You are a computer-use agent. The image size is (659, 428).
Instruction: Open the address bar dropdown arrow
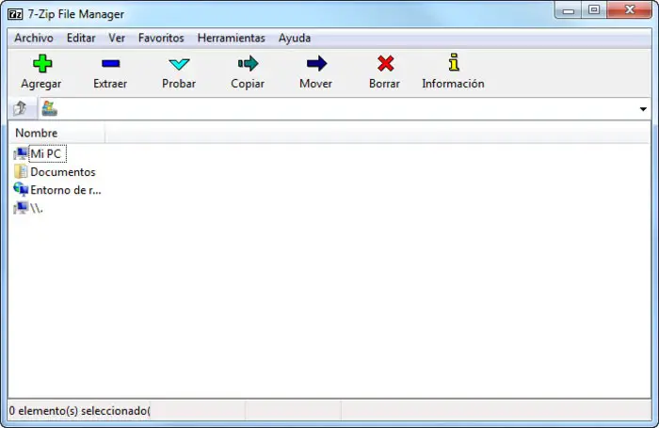643,109
